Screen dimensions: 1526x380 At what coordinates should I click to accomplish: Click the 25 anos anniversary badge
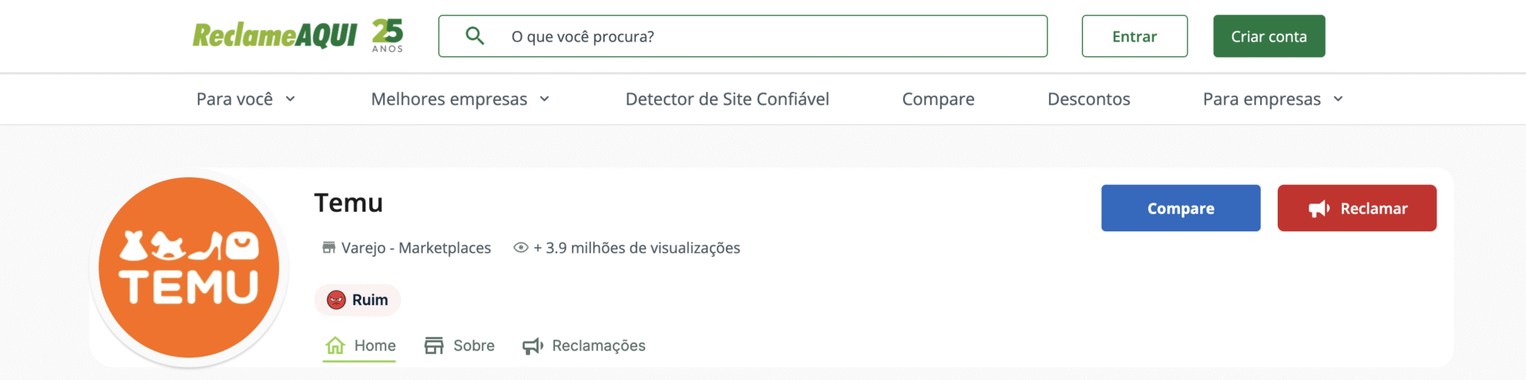pos(387,35)
